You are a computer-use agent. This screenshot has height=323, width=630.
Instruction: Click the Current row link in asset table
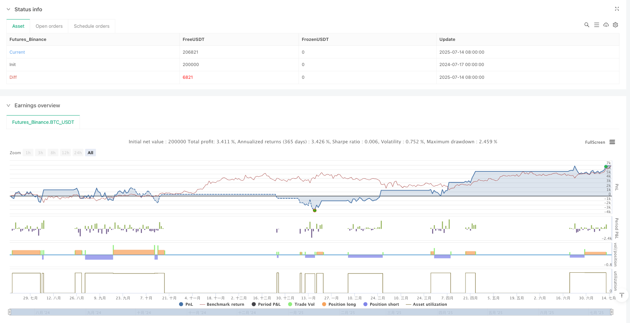click(x=17, y=52)
